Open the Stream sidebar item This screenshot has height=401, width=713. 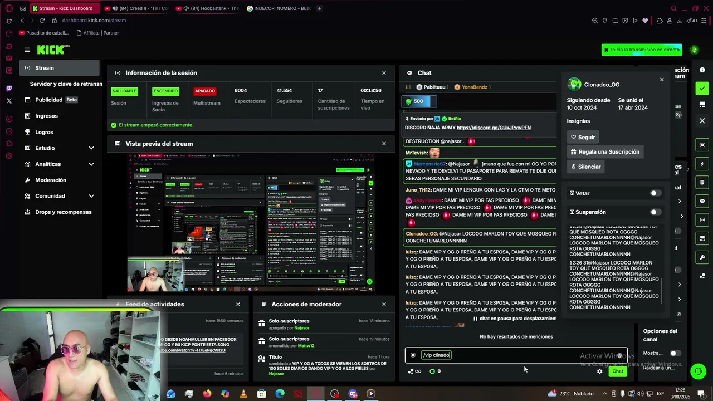pyautogui.click(x=60, y=68)
